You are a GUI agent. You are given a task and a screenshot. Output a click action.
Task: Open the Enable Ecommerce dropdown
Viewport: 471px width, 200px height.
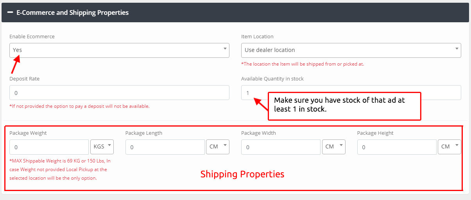click(x=119, y=50)
